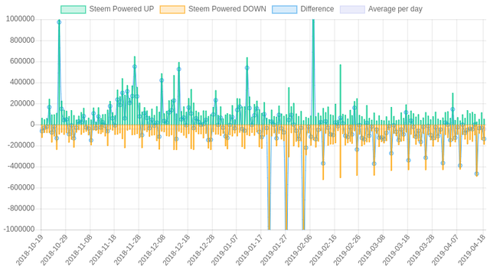The image size is (490, 276).
Task: Click the 2019-01-17 x-axis date label
Action: [x=249, y=250]
